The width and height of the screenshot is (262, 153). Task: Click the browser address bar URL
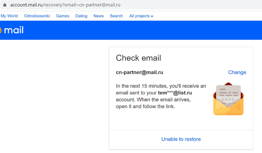(x=65, y=5)
